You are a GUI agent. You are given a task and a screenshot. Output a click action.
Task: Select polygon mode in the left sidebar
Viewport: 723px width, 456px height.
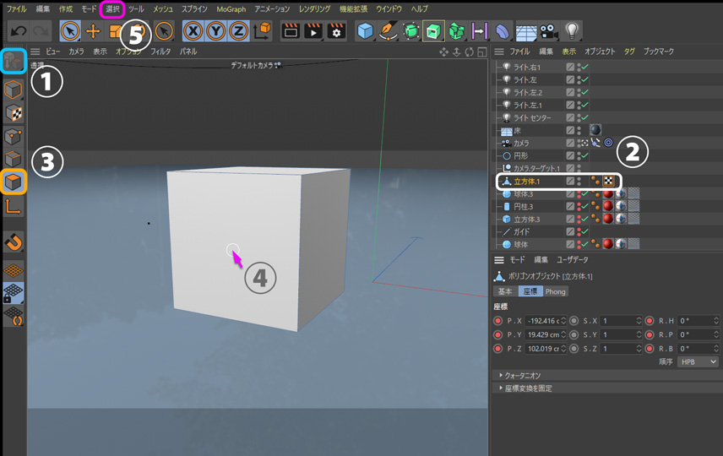pyautogui.click(x=13, y=182)
